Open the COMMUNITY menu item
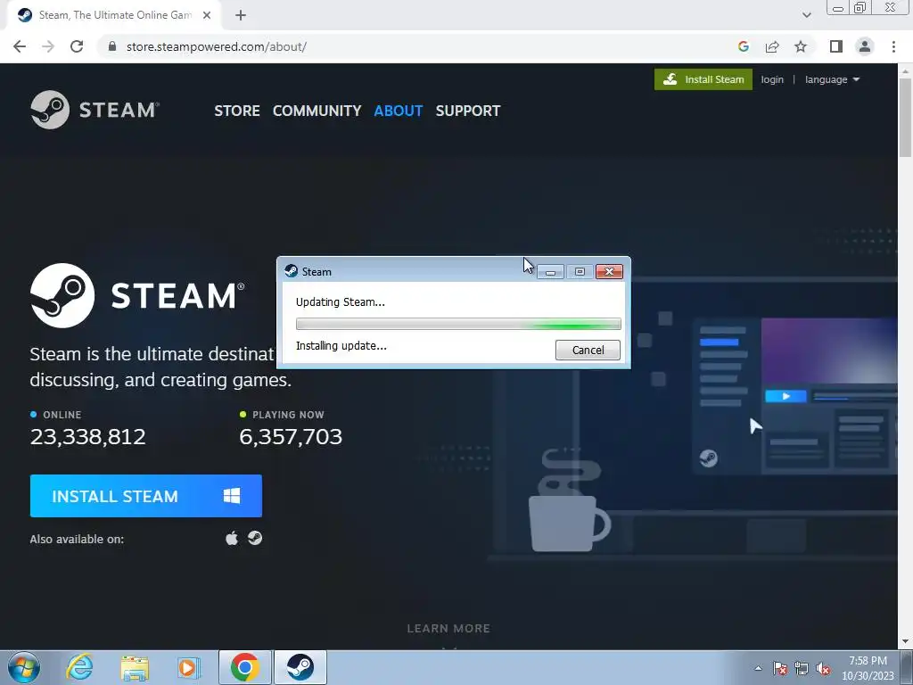 point(317,111)
